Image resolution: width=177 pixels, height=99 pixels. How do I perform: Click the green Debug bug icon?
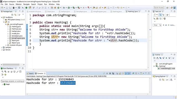(x=64, y=8)
